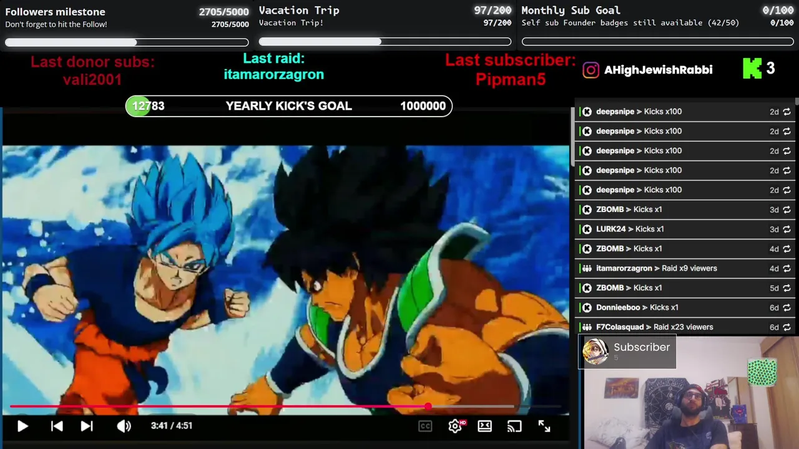Open the video quality settings gear
The height and width of the screenshot is (449, 799).
[455, 426]
